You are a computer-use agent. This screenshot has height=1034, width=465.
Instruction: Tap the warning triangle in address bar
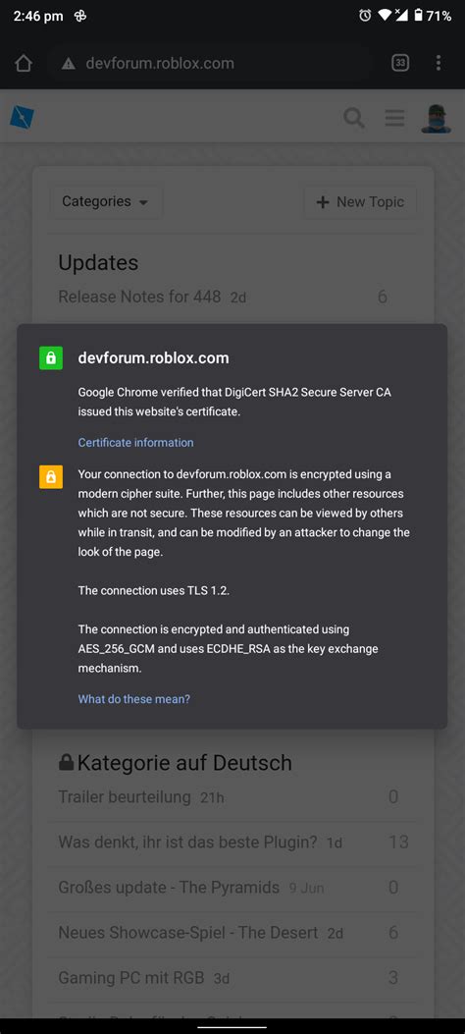[x=69, y=63]
